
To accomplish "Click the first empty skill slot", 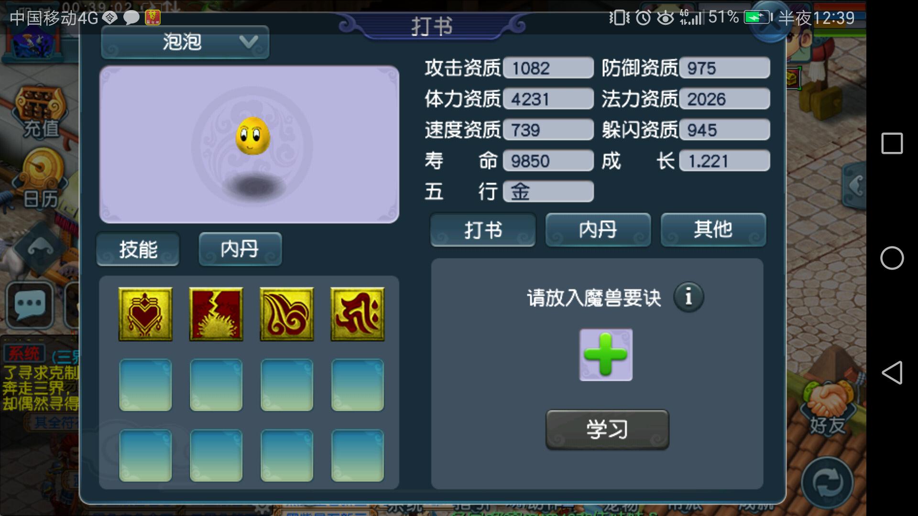I will pos(145,385).
